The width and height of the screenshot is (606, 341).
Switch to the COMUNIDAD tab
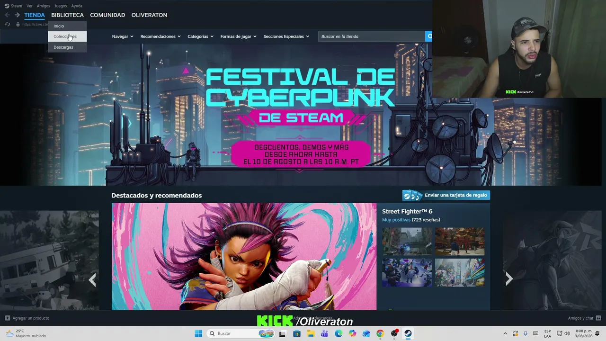(107, 15)
